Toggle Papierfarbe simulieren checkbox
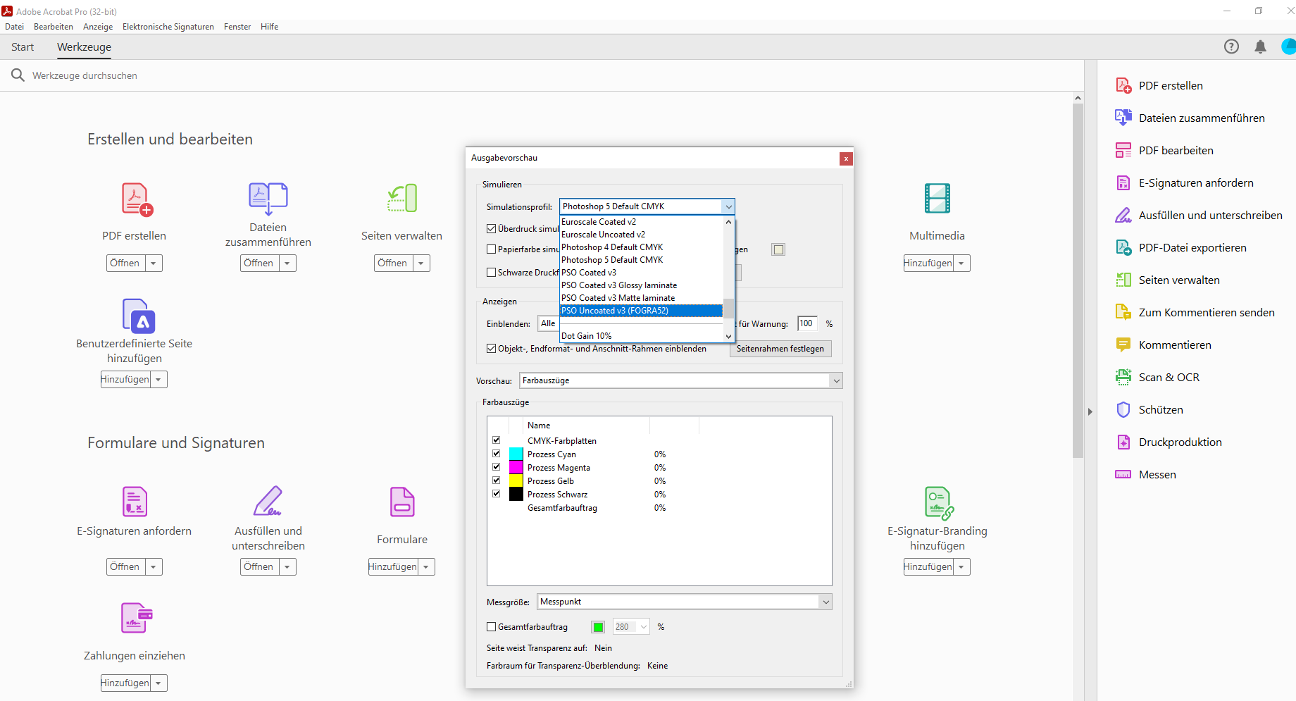This screenshot has width=1296, height=701. pyautogui.click(x=492, y=249)
